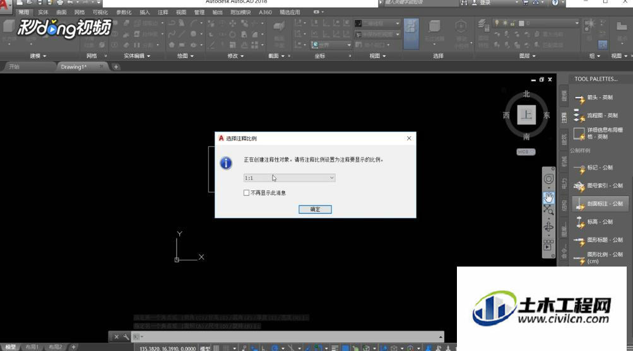Select the 剖面标注 - 公制 palette tool
The height and width of the screenshot is (351, 633).
pyautogui.click(x=600, y=204)
